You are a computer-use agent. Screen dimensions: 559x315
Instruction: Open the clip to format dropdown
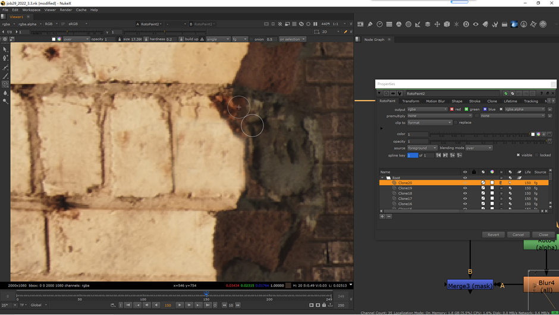point(429,123)
